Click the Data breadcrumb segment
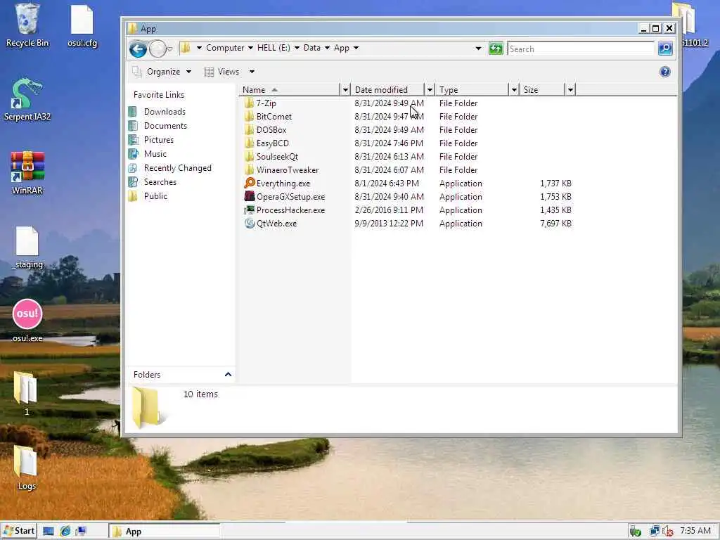 [x=311, y=48]
